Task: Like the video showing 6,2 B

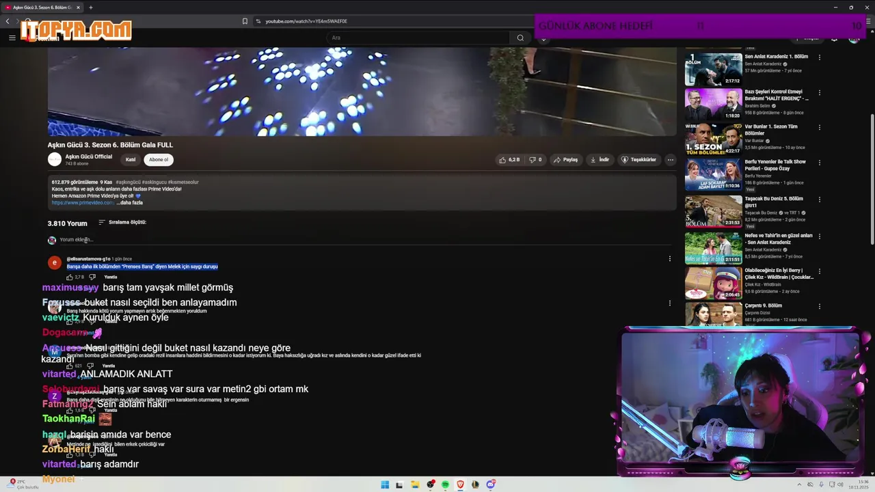Action: tap(509, 160)
